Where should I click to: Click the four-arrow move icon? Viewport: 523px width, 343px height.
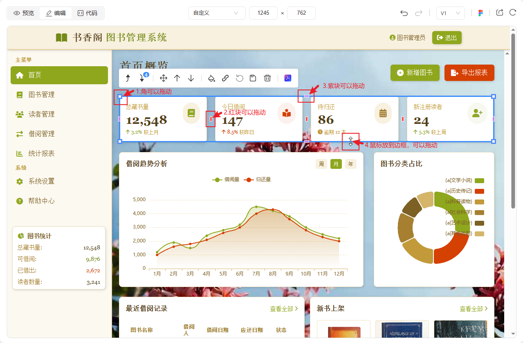click(163, 78)
